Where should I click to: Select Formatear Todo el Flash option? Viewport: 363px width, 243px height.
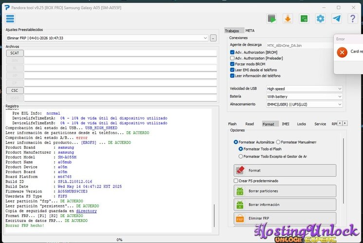240,149
